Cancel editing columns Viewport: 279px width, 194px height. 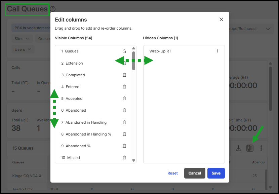[x=195, y=173]
